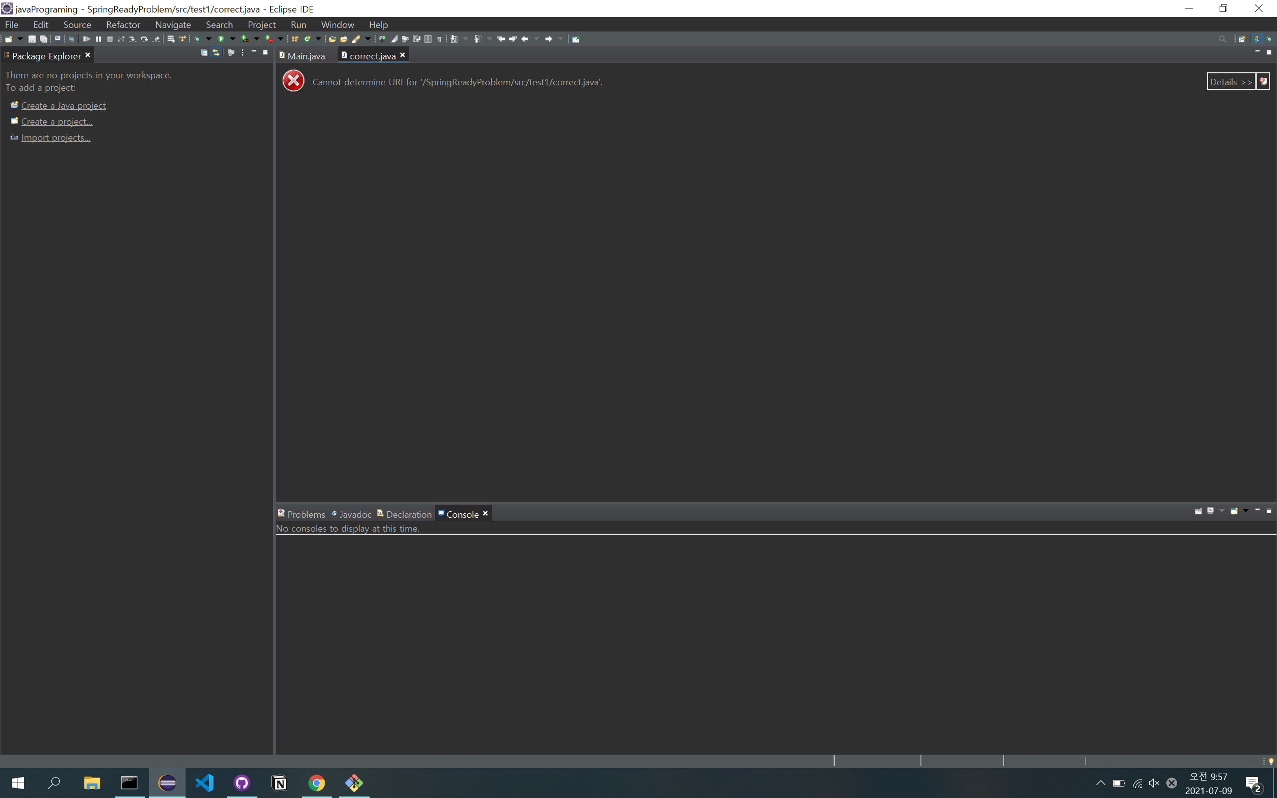This screenshot has height=798, width=1277.
Task: Toggle Link with Editor in Package Explorer
Action: coord(216,53)
